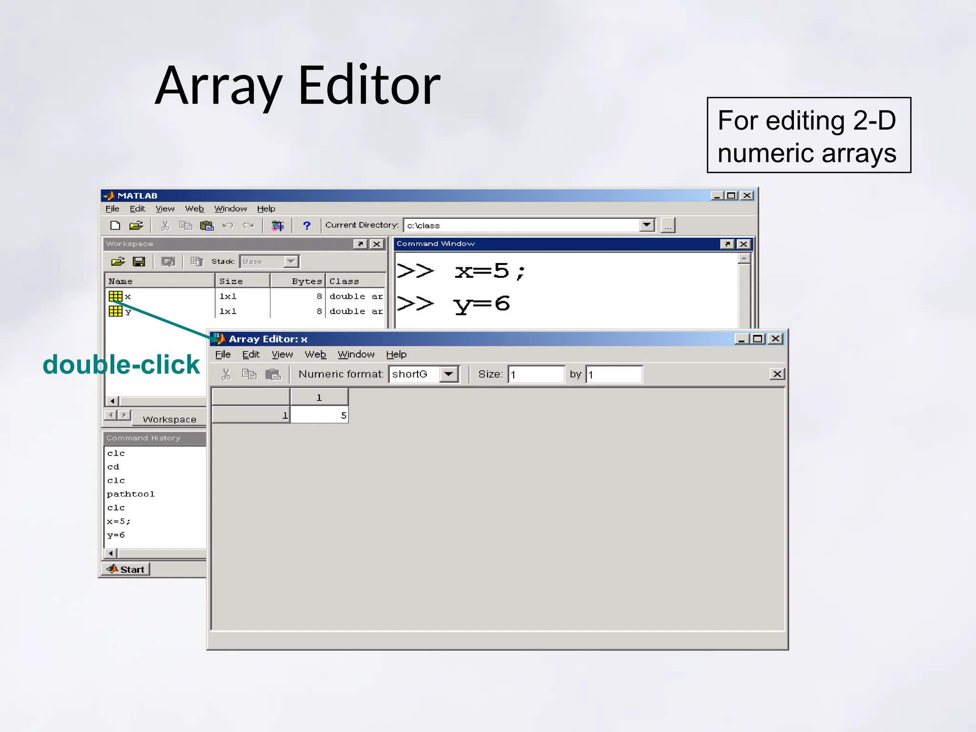The height and width of the screenshot is (732, 976).
Task: Sort Workspace by Size column header
Action: (243, 281)
